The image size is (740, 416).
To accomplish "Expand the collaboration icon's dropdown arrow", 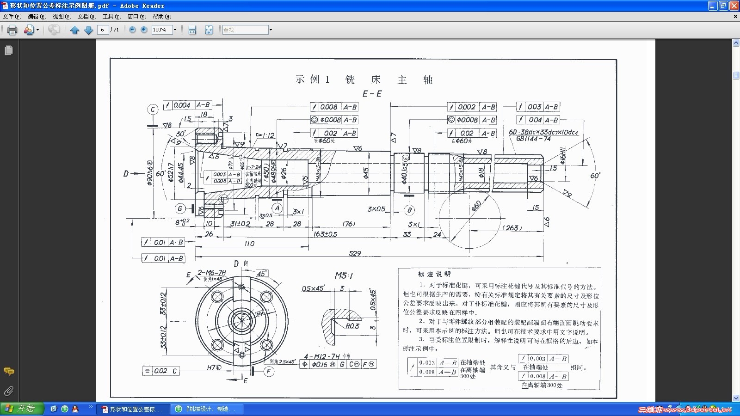I will coord(38,30).
